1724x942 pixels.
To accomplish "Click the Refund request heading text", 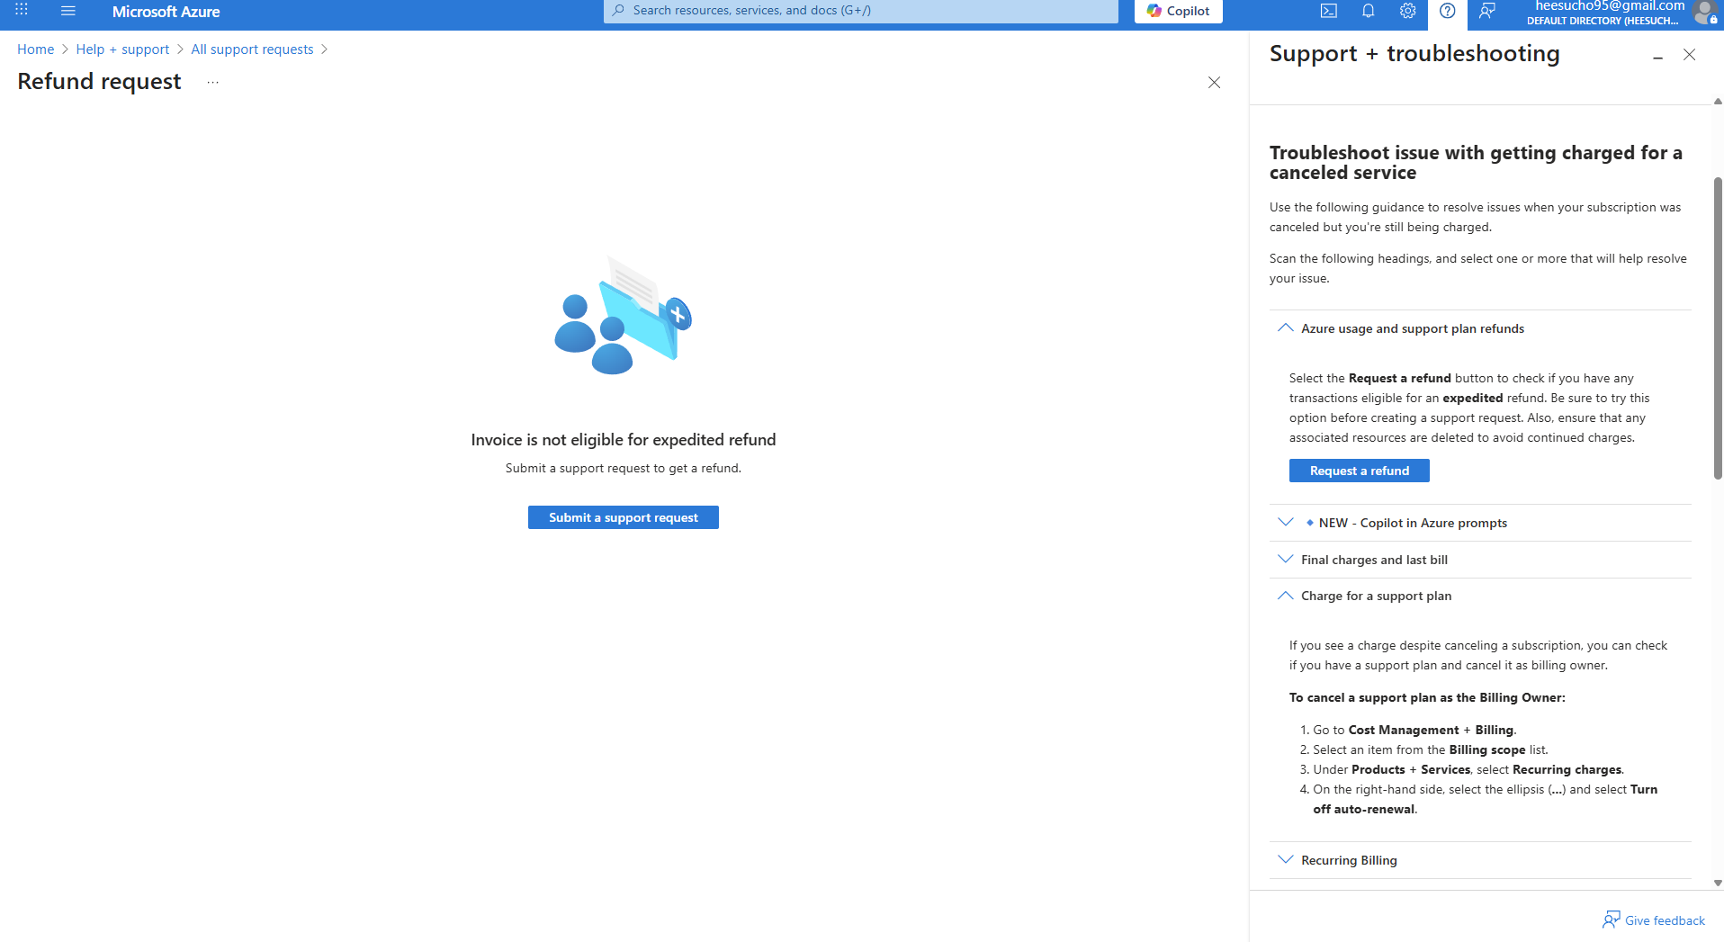I will (x=99, y=81).
